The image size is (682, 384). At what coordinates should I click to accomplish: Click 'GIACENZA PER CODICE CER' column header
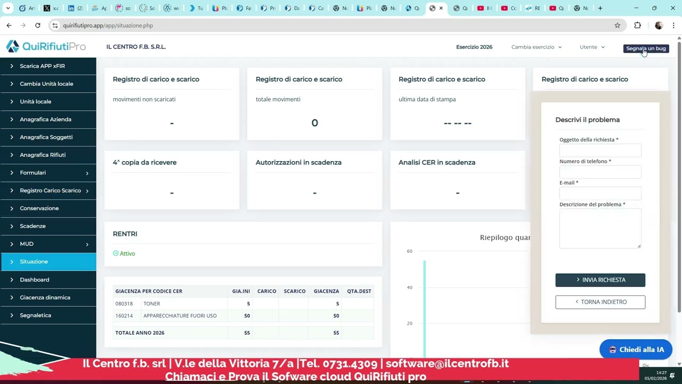click(149, 291)
